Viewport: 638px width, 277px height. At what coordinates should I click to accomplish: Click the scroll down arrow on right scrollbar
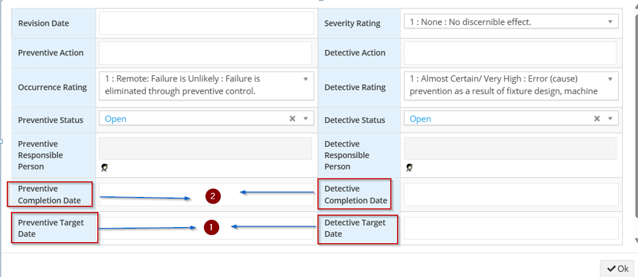coord(636,241)
